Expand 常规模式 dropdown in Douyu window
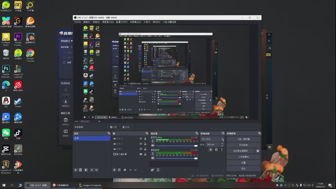Viewport: 336px width, 189px height. click(67, 41)
